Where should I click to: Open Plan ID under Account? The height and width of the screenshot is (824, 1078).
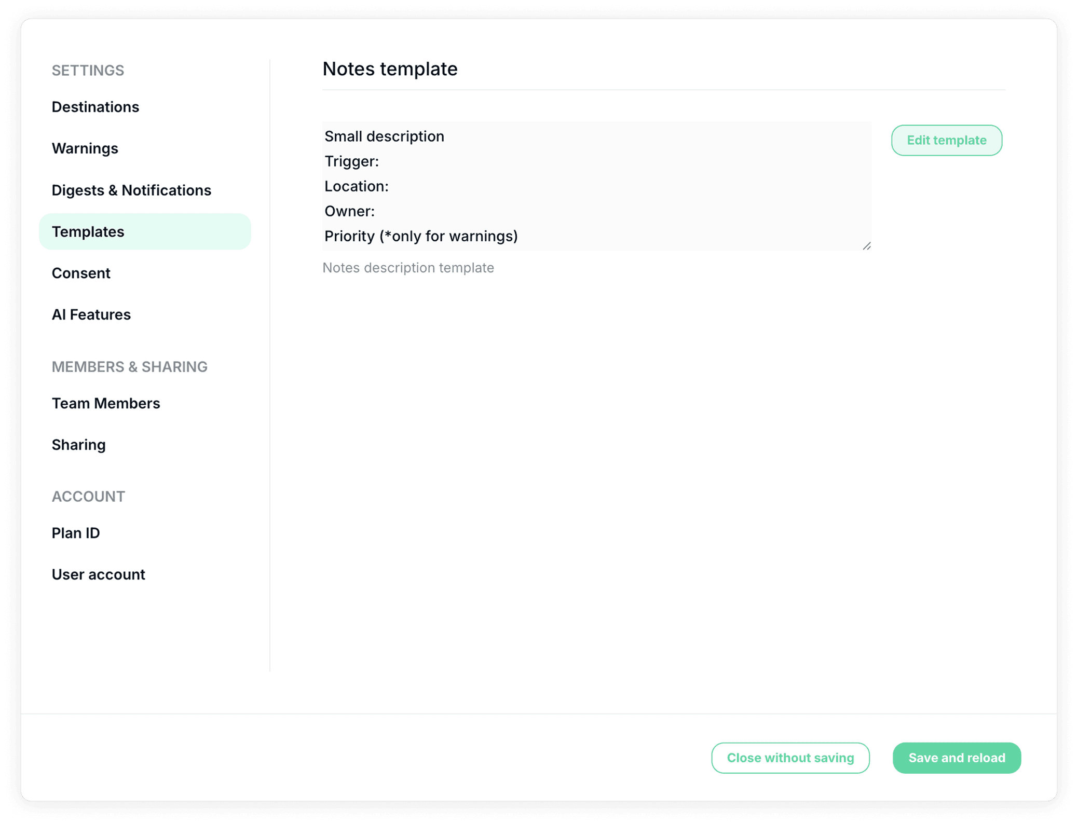(x=76, y=533)
